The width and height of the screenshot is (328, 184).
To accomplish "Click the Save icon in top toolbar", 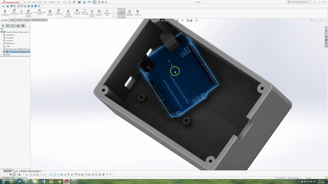I will [x=79, y=2].
